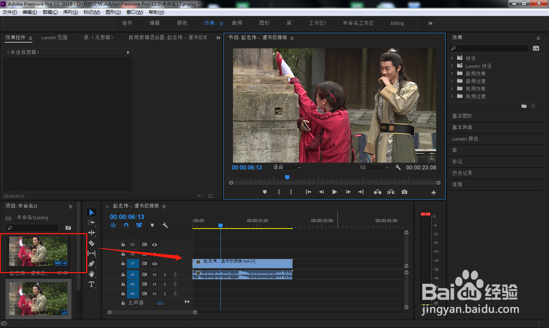Select the Track Select Forward tool
The image size is (549, 328).
[x=91, y=222]
